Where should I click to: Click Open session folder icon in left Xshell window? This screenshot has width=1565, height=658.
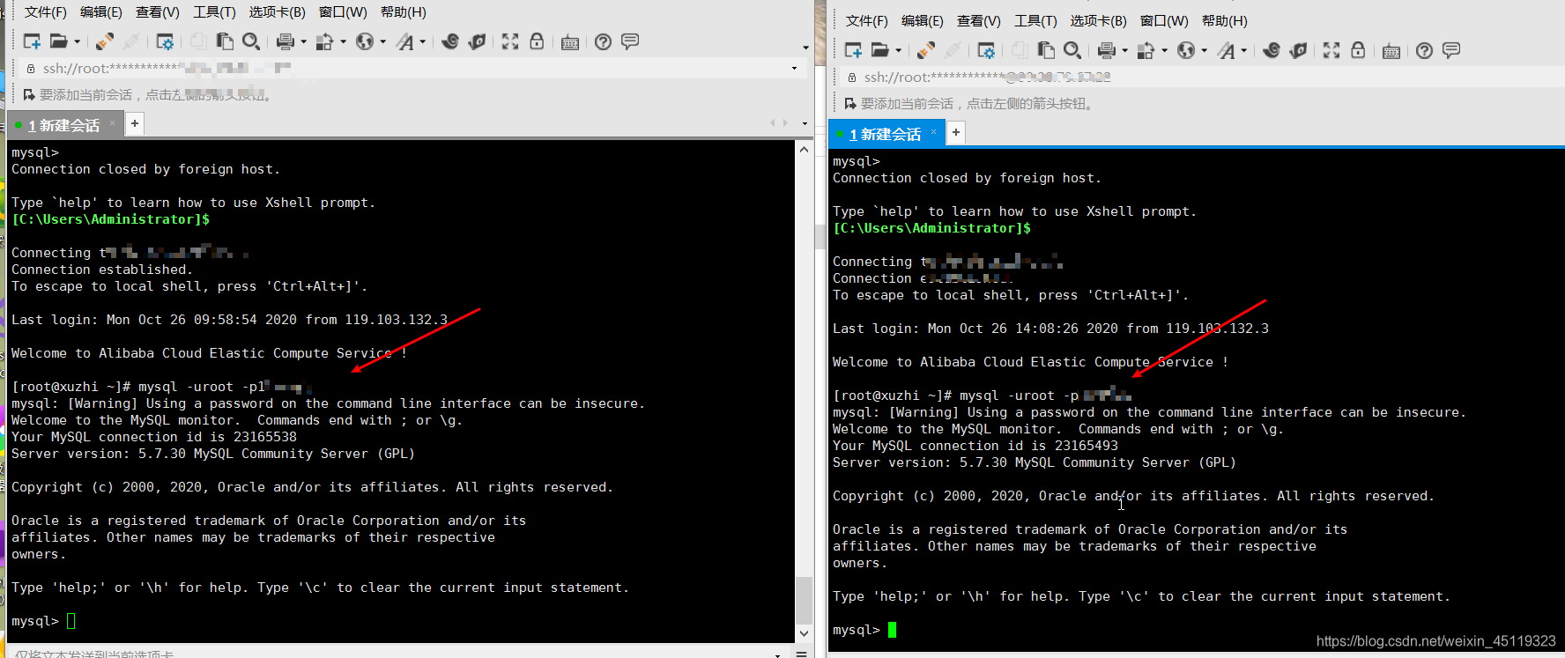[x=59, y=41]
